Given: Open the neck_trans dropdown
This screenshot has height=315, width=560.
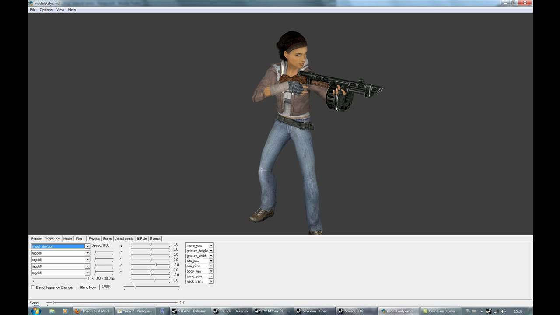Looking at the screenshot, I should click(x=211, y=281).
